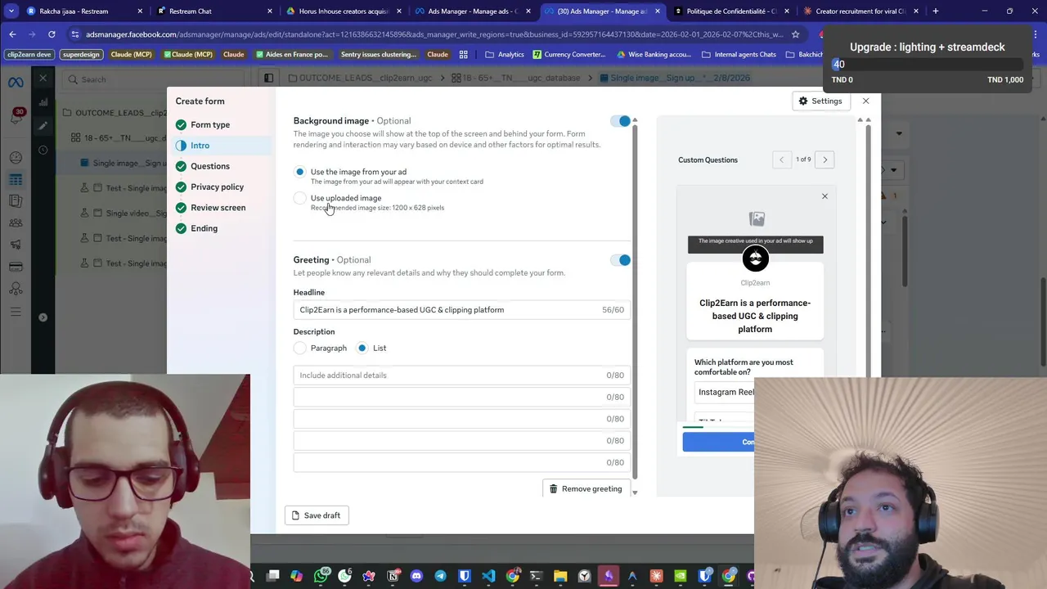The width and height of the screenshot is (1047, 589).
Task: Reload the browser page
Action: click(52, 34)
